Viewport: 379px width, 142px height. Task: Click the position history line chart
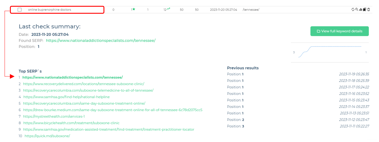[x=329, y=52]
